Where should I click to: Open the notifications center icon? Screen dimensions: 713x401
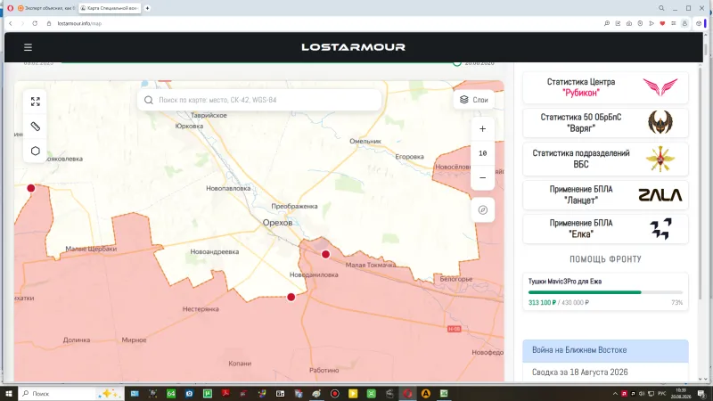click(701, 393)
